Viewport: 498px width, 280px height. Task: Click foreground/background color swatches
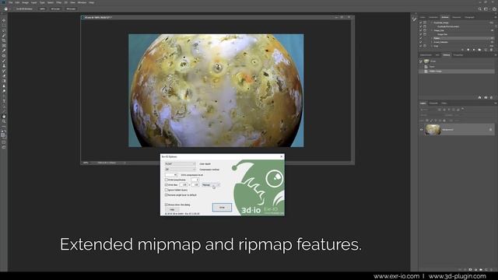pos(3,135)
